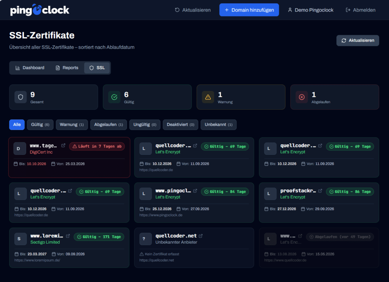
Task: Click the blue Domain hinzufügen button
Action: [x=249, y=10]
